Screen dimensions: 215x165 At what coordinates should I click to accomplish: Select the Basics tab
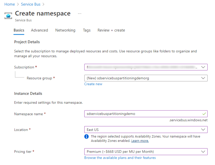click(19, 30)
